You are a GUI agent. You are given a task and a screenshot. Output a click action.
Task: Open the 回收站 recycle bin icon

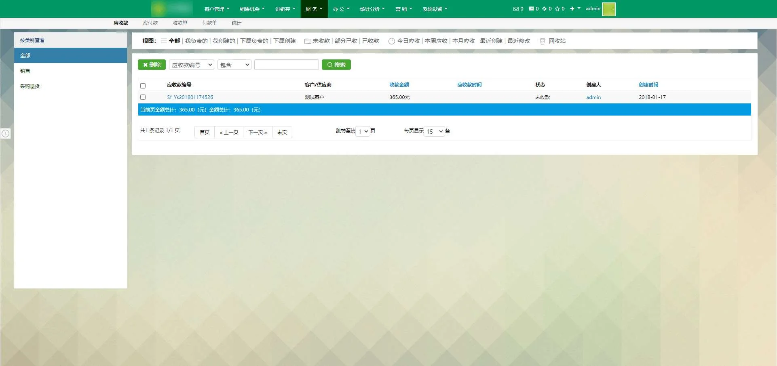click(543, 41)
